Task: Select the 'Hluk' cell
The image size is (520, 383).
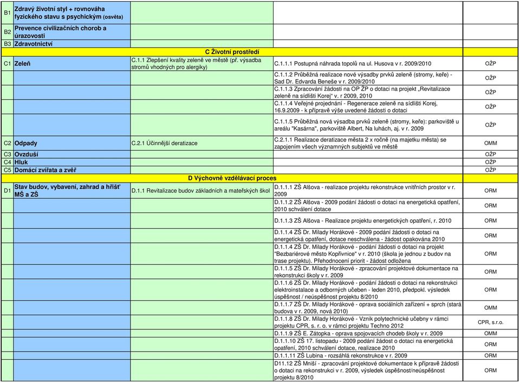Action: click(72, 162)
